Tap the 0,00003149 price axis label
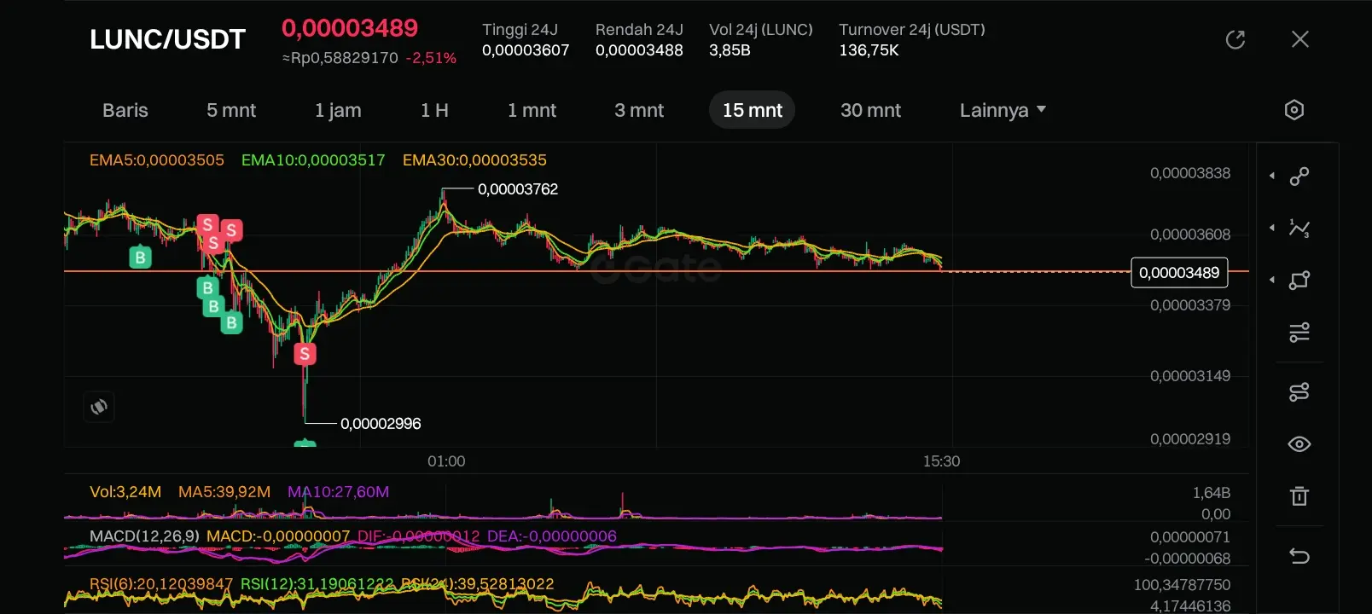The image size is (1372, 614). pyautogui.click(x=1190, y=376)
